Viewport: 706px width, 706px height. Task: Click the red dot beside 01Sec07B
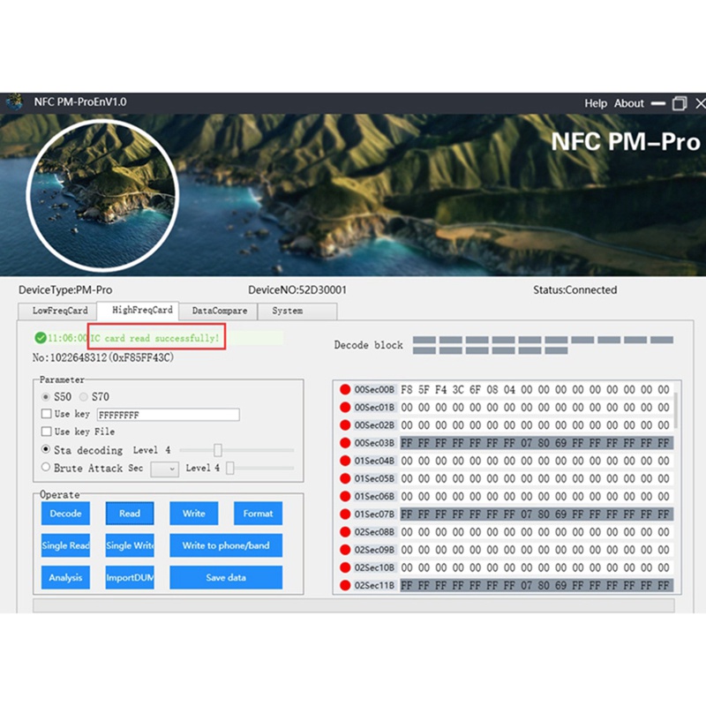346,514
